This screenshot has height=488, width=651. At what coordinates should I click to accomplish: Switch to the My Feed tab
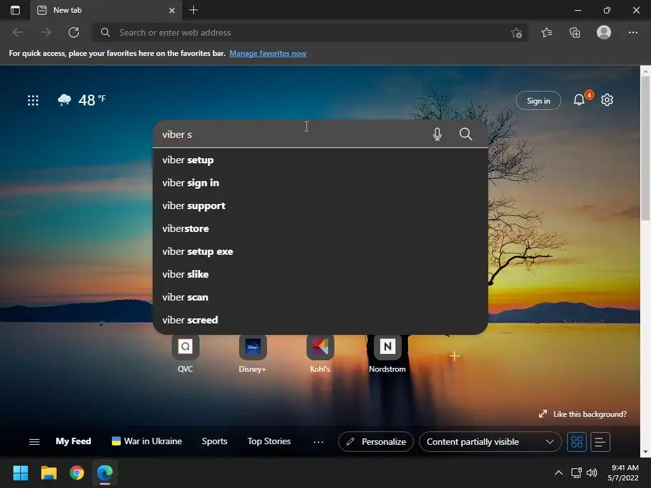[74, 441]
